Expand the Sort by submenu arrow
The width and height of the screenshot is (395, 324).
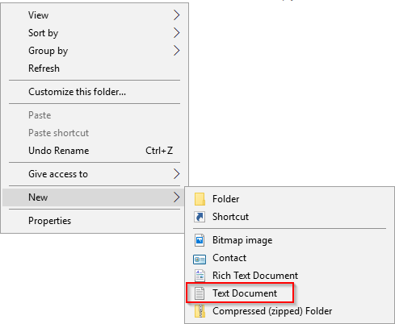coord(176,33)
